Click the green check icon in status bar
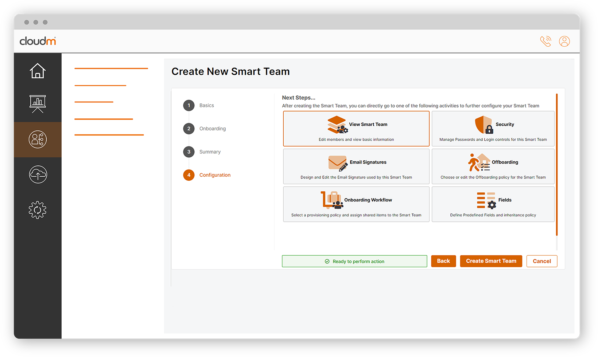Viewport: 598px width, 357px height. pos(327,262)
